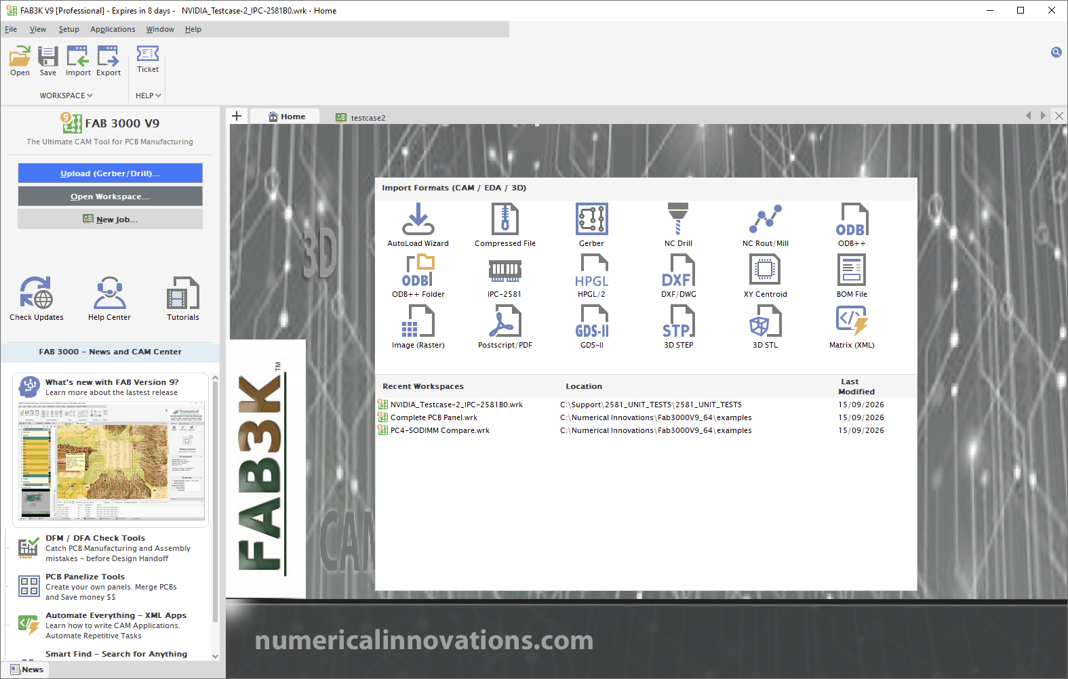Open Automate Everything - XML Apps link

116,615
